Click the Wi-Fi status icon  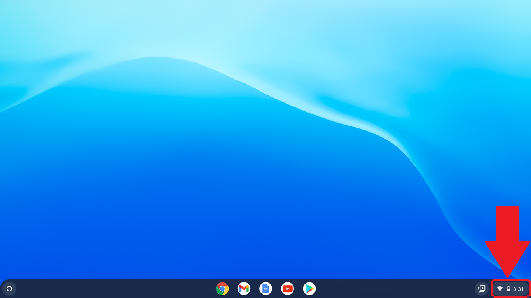(500, 289)
